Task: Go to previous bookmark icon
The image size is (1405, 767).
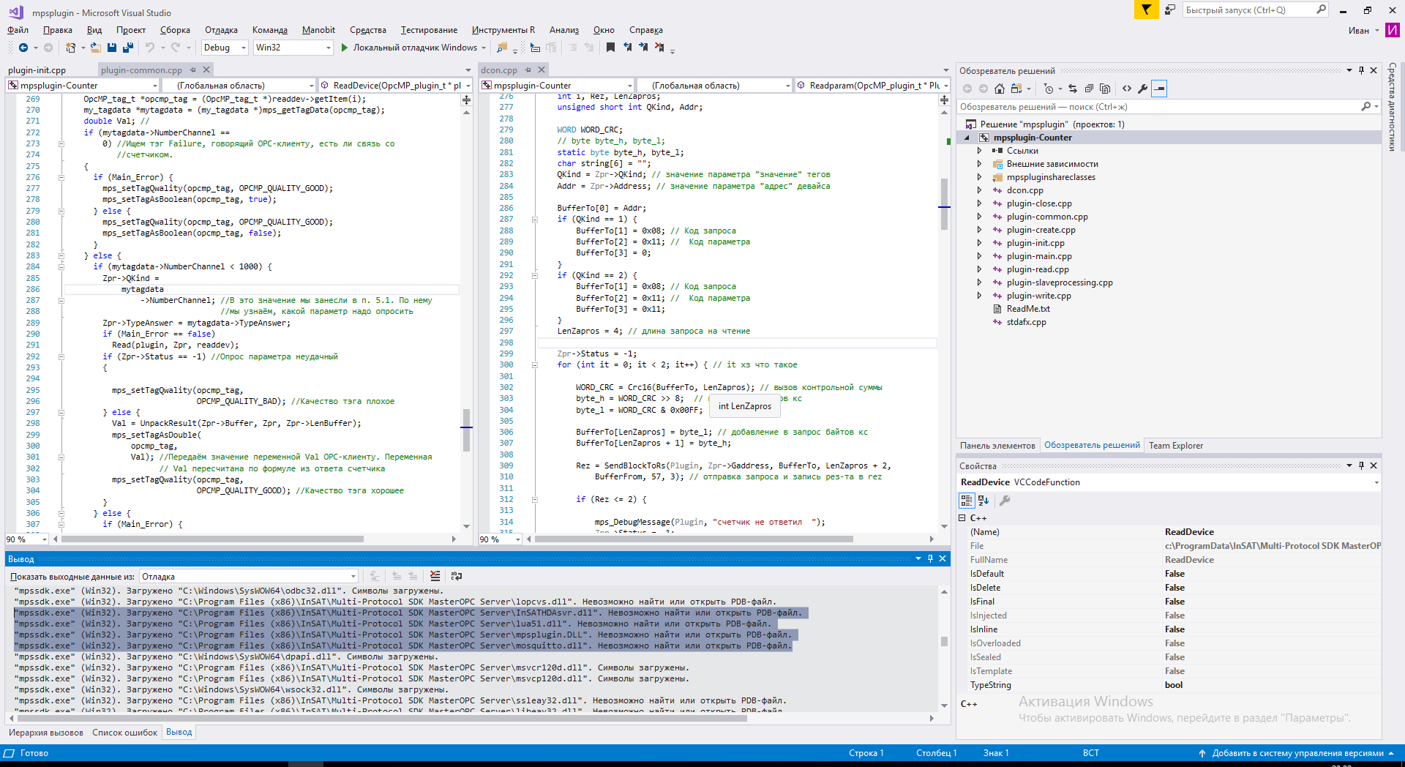Action: (627, 48)
